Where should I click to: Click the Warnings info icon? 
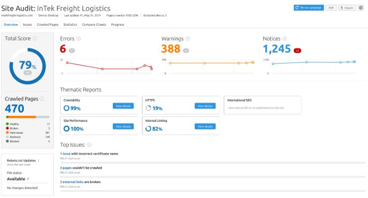pos(187,39)
